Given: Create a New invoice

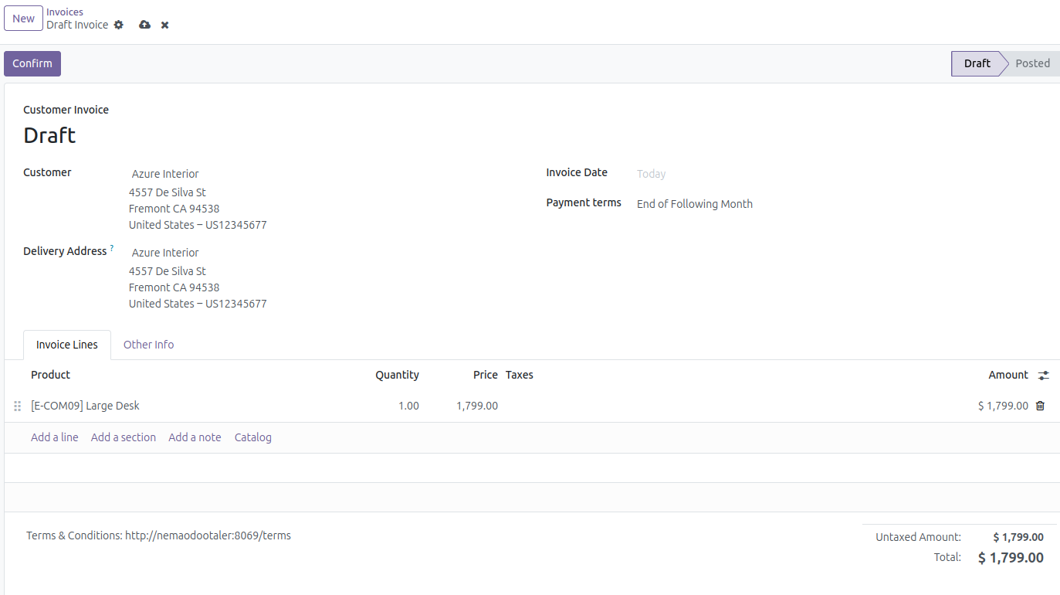Looking at the screenshot, I should pos(23,19).
